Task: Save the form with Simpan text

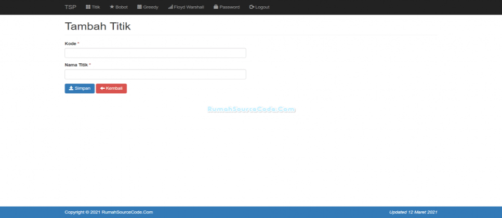Action: (83, 89)
